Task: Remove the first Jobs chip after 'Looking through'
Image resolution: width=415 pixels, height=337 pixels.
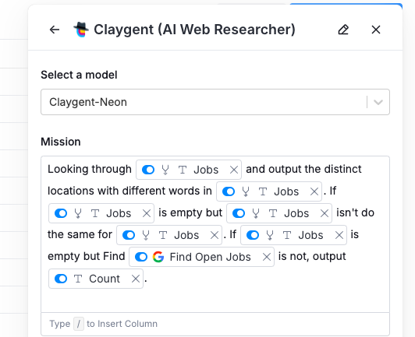Action: click(x=234, y=170)
